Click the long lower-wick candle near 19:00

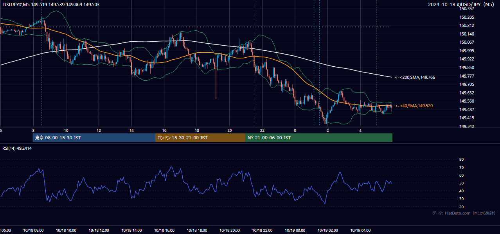[216, 78]
